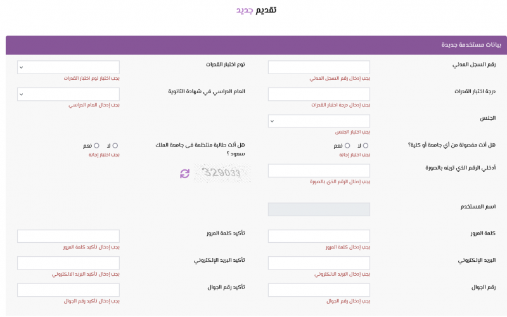Image resolution: width=507 pixels, height=317 pixels.
Task: Click the label أدخلي الرقم الذي ترينه بالصورة
Action: 461,168
